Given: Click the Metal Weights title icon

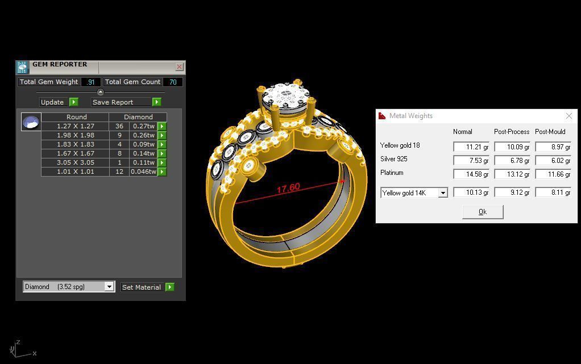Looking at the screenshot, I should [382, 116].
